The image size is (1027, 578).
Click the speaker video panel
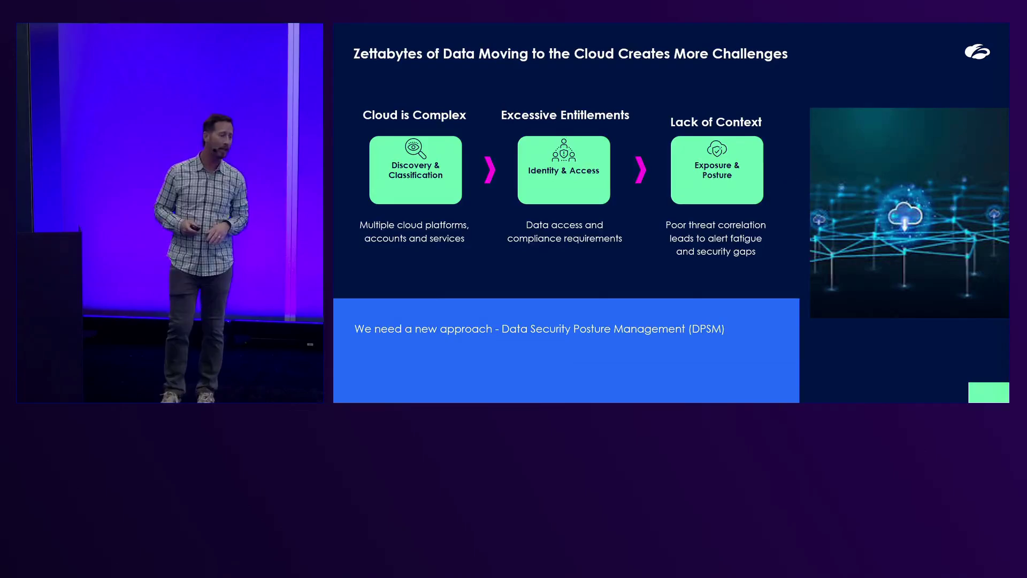pyautogui.click(x=170, y=212)
